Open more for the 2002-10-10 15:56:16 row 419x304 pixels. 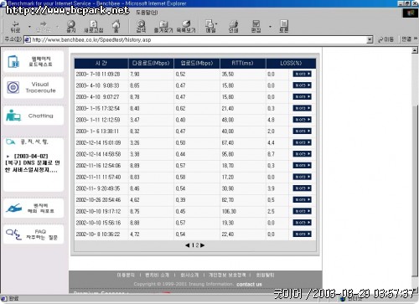(302, 223)
